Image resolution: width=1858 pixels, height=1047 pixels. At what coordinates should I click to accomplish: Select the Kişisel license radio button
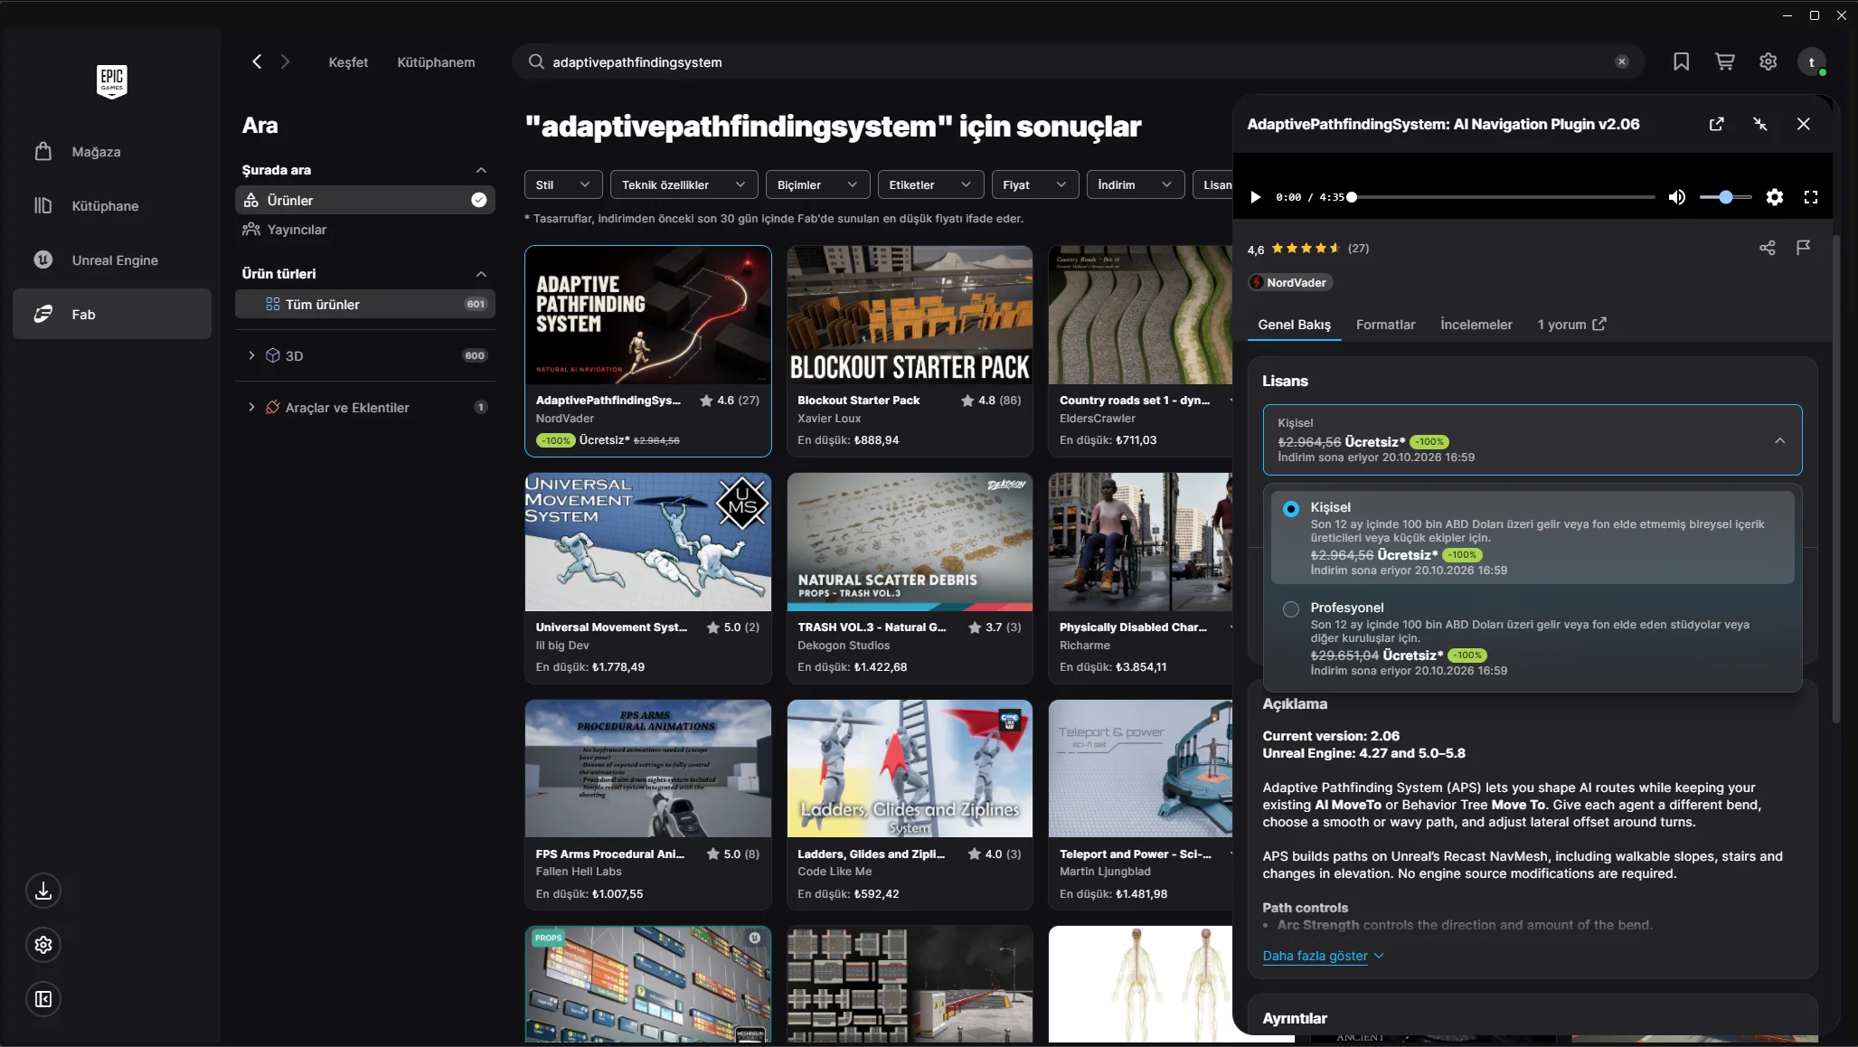point(1290,509)
